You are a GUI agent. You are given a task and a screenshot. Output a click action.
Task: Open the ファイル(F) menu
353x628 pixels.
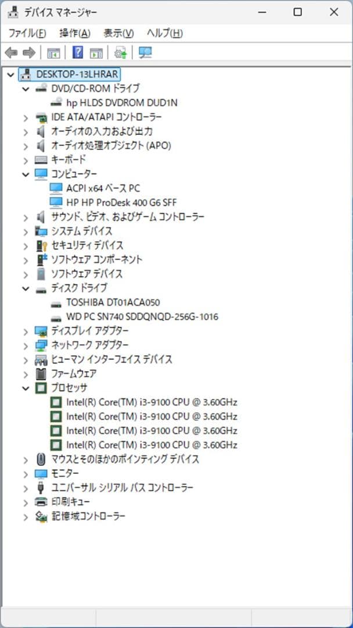click(x=27, y=33)
